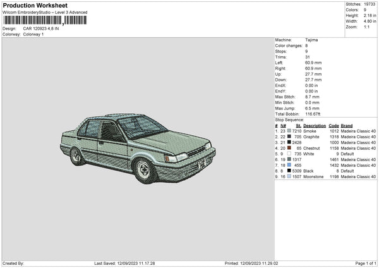This screenshot has height=268, width=379.
Task: Click the Graphite color swatch
Action: click(289, 137)
